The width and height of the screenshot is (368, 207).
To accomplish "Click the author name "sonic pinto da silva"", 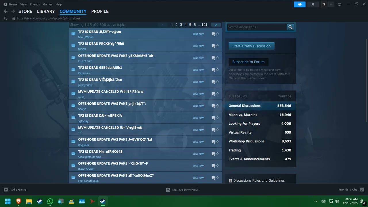I will [90, 157].
